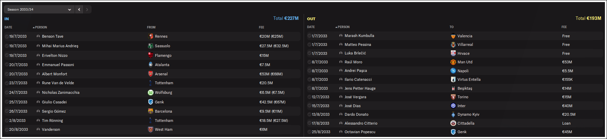Viewport: 607px width, 139px height.
Task: Open player Giulio Casadei's profile
Action: (x=54, y=102)
